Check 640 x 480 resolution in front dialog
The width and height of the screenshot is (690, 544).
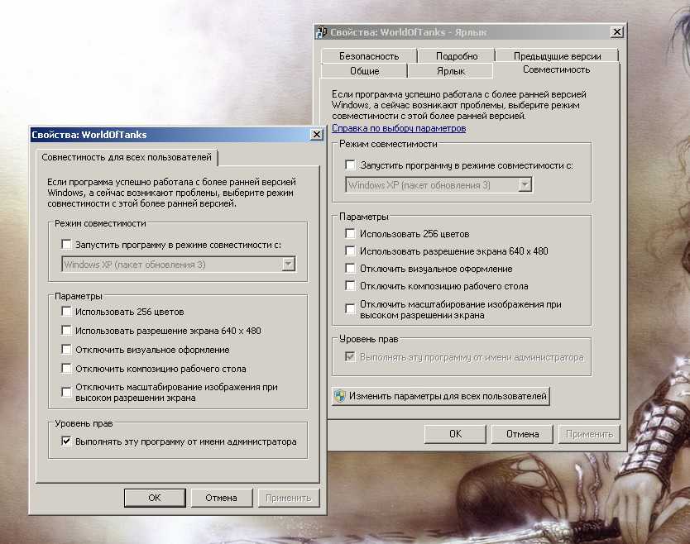click(66, 330)
